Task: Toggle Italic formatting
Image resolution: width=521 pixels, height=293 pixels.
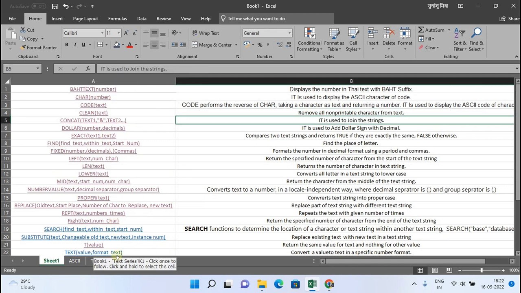Action: [x=75, y=45]
